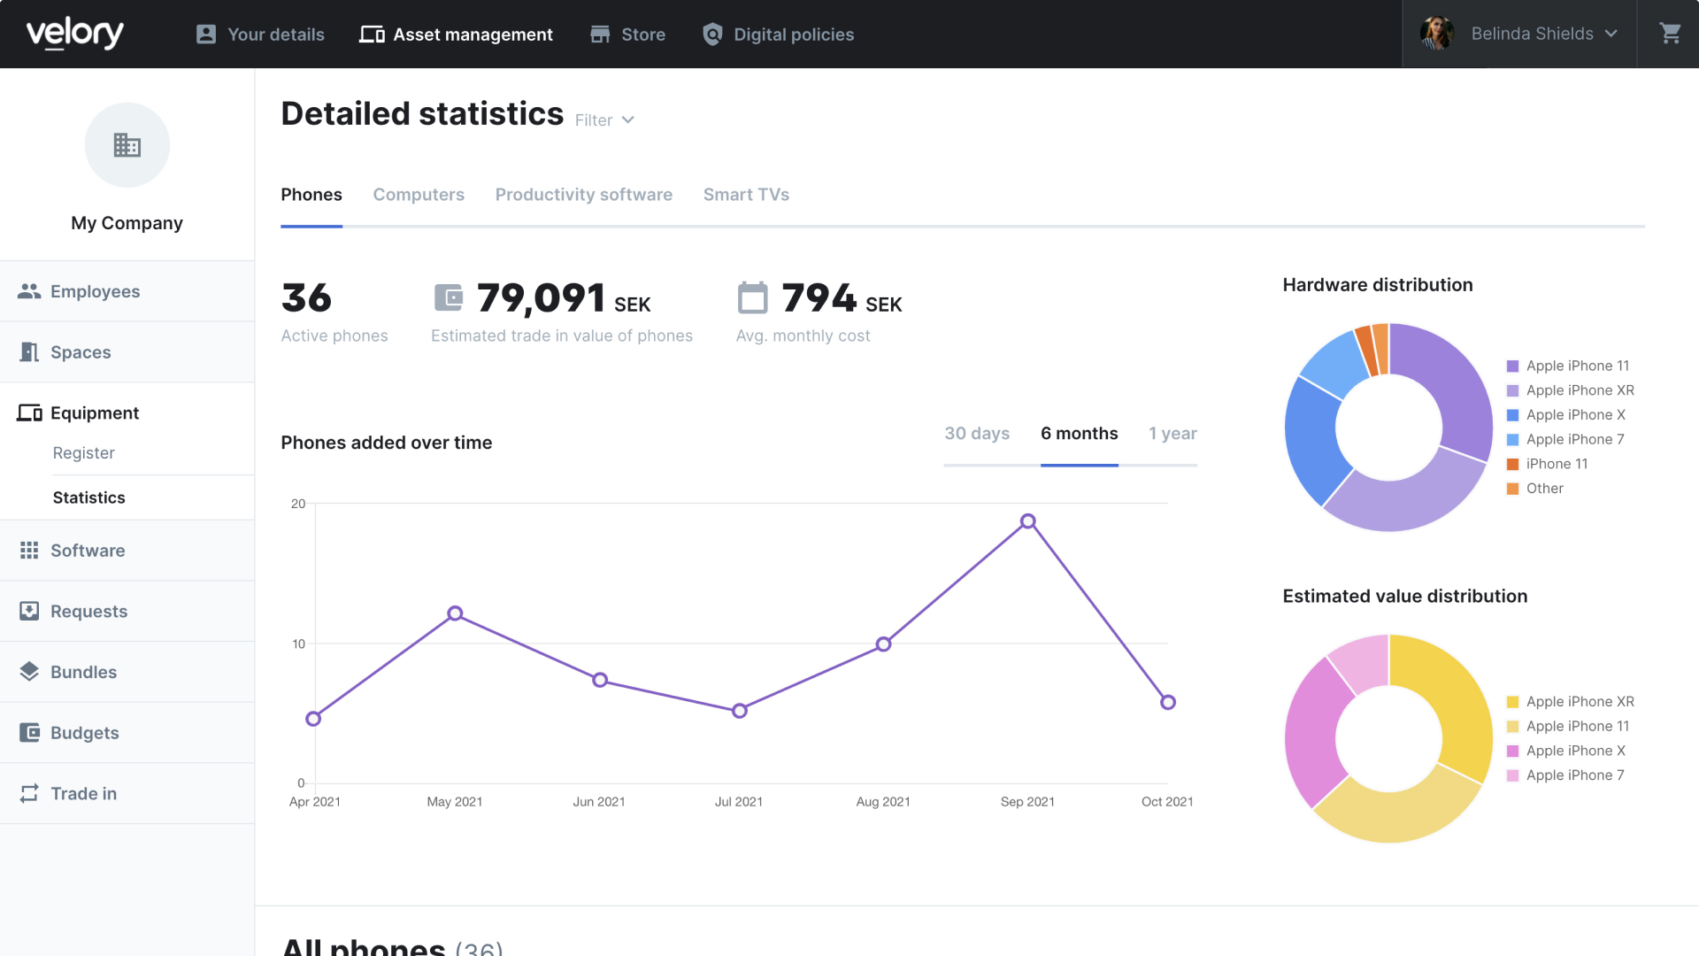This screenshot has height=956, width=1699.
Task: Click the orange iPhone 11 legend swatch
Action: click(1512, 464)
